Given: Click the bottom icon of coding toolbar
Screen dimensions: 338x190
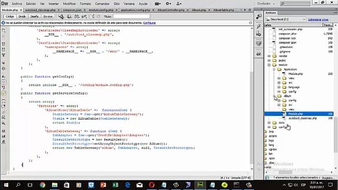Looking at the screenshot, I should (4, 142).
